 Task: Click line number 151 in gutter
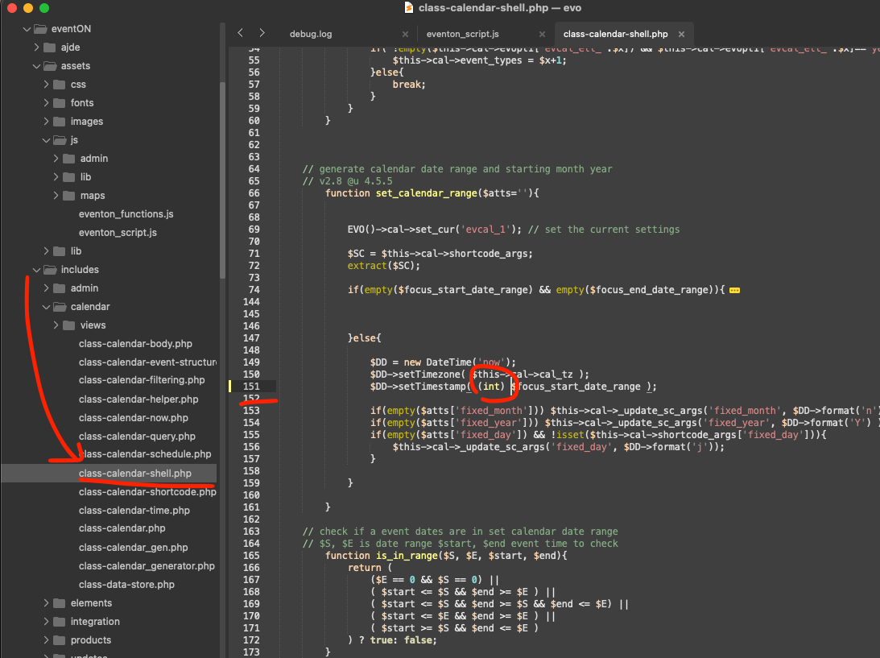(x=251, y=387)
